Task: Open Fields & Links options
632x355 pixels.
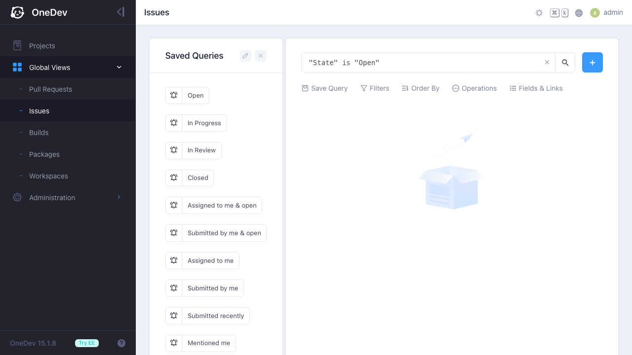Action: pyautogui.click(x=536, y=88)
